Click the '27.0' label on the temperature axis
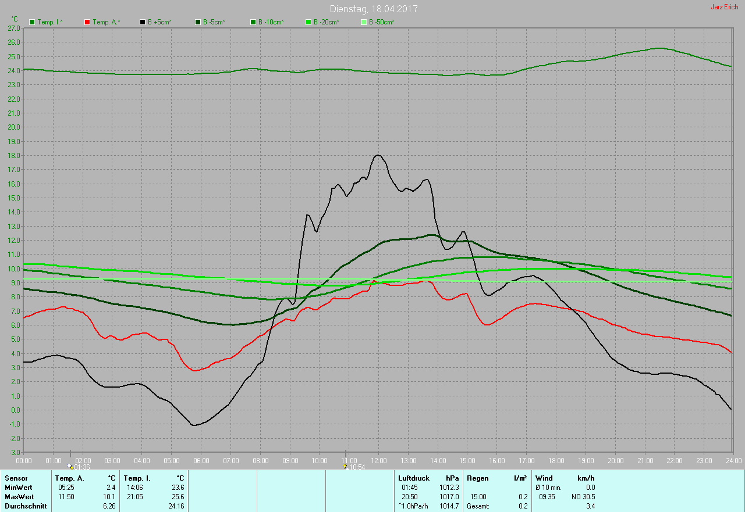 [15, 28]
